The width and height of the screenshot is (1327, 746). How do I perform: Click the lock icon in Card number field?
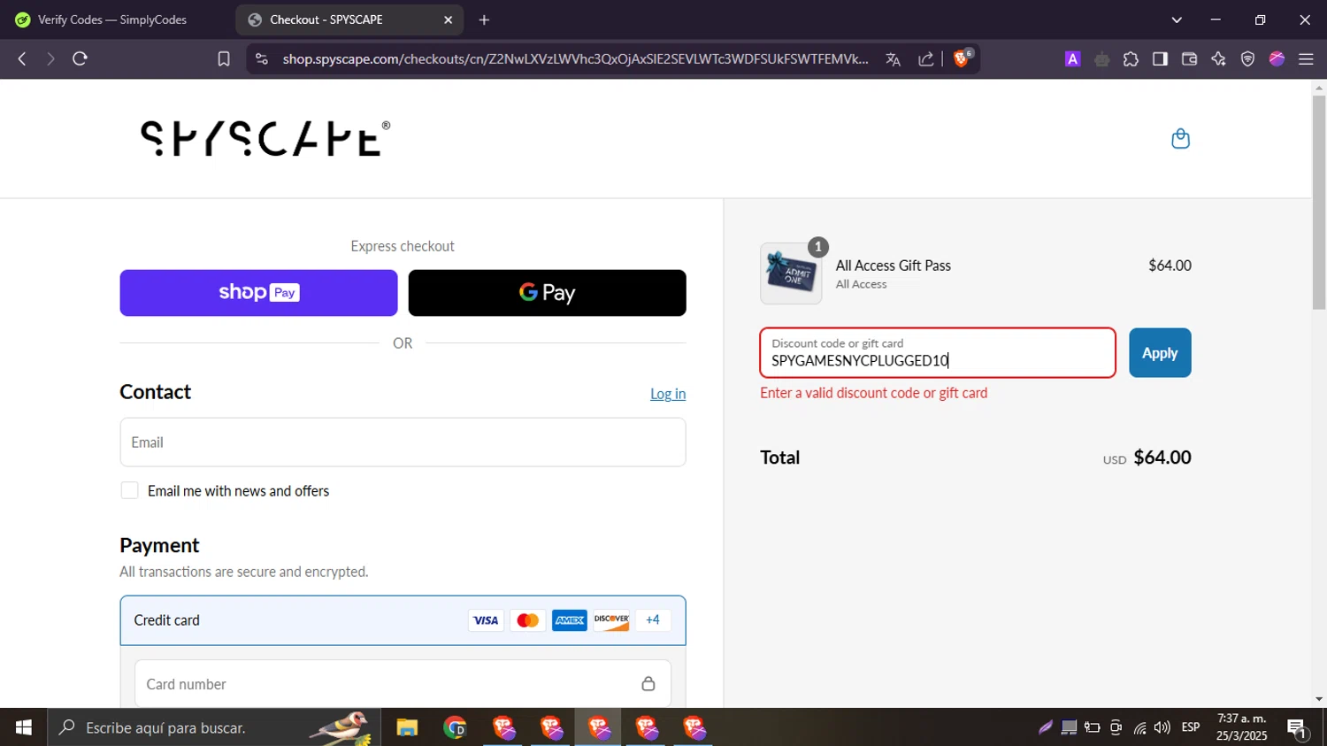coord(648,684)
